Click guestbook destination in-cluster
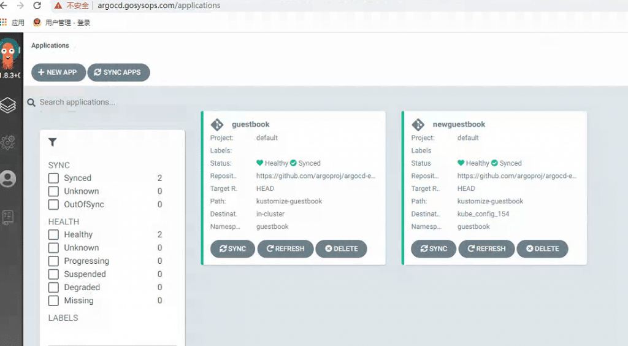628x346 pixels. (x=270, y=214)
